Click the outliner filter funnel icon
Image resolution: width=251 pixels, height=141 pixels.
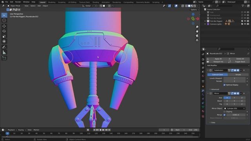click(243, 6)
